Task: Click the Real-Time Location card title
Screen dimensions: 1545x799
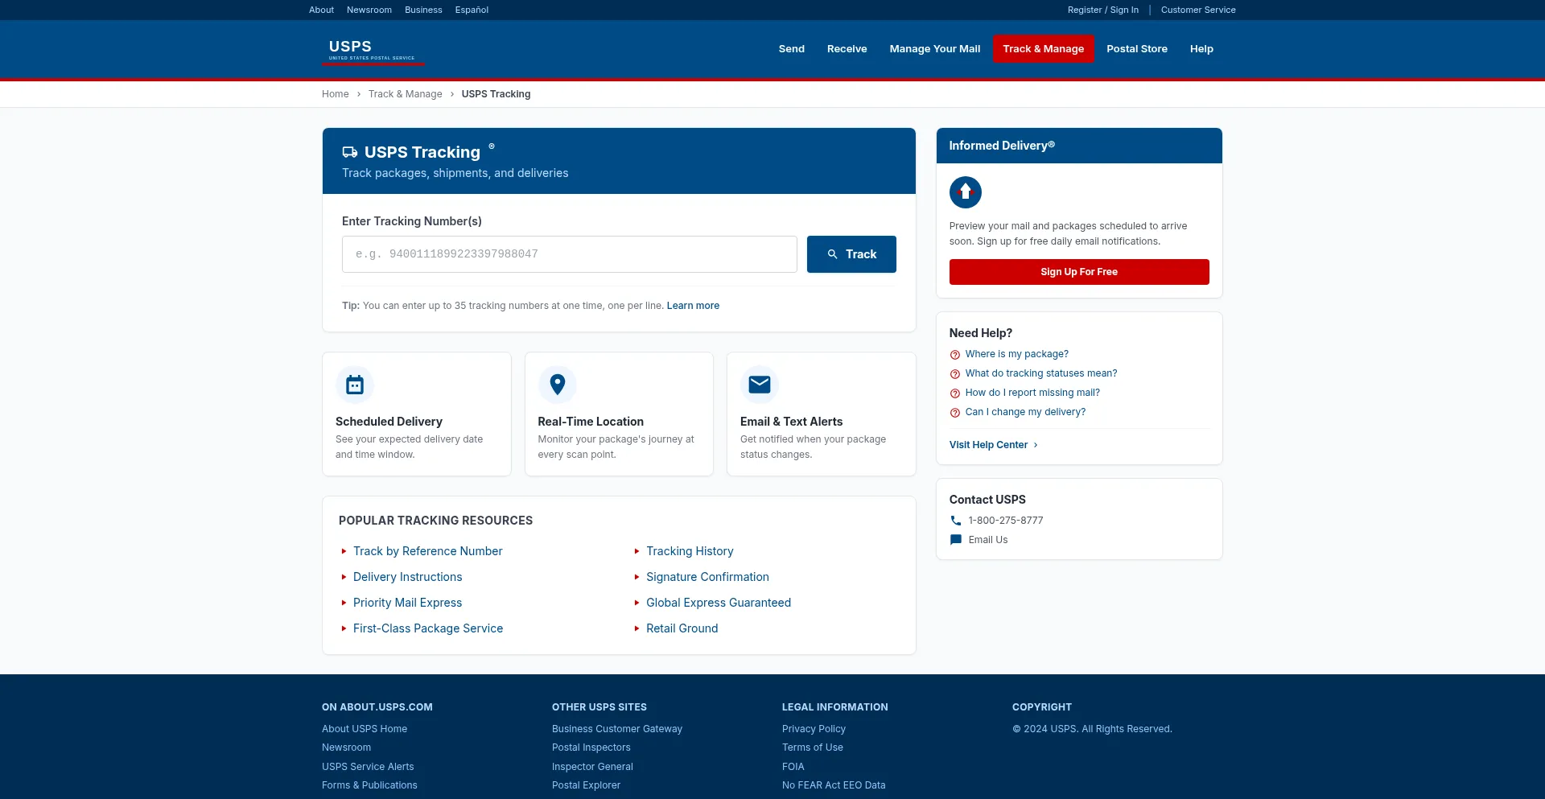Action: (591, 422)
